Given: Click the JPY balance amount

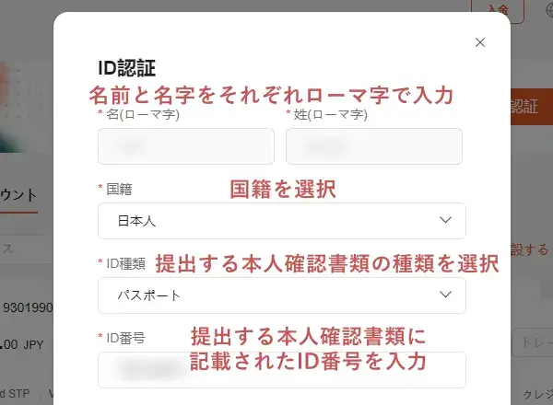Looking at the screenshot, I should 22,344.
